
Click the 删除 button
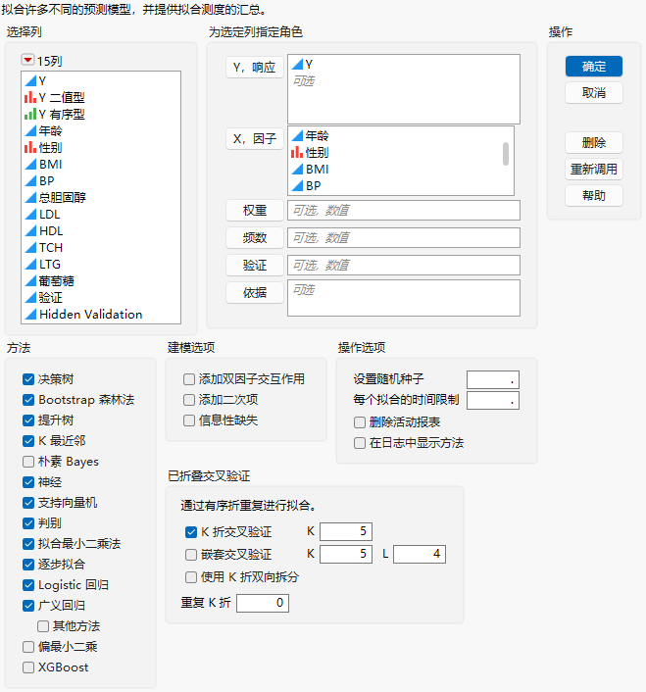click(594, 142)
